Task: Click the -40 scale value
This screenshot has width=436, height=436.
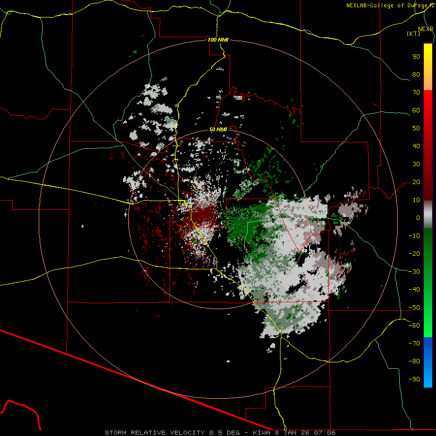Action: 414,290
